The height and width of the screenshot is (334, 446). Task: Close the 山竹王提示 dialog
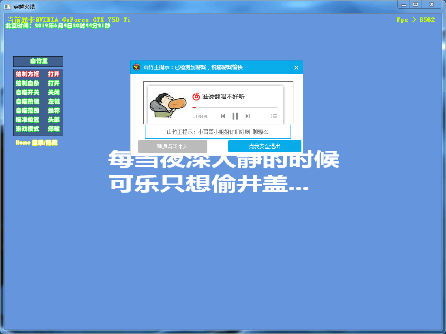296,67
